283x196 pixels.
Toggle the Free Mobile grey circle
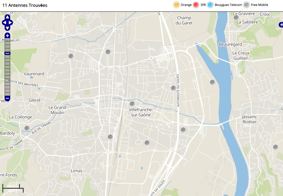(246, 5)
